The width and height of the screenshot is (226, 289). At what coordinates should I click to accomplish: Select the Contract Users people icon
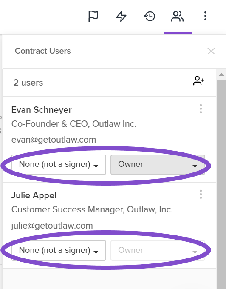point(178,17)
